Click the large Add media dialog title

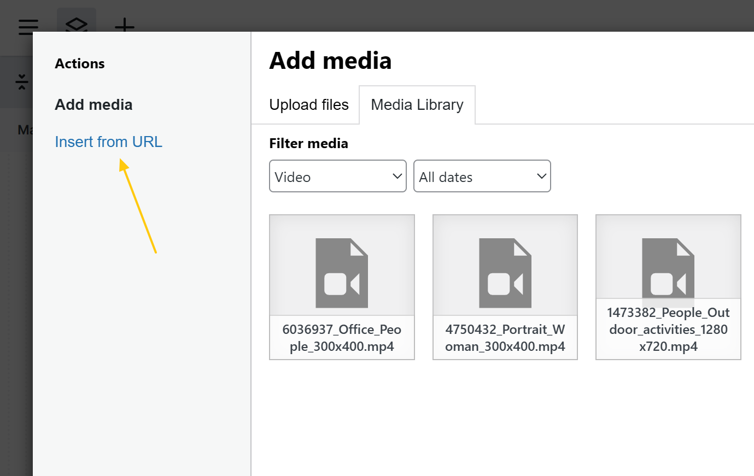pos(330,61)
